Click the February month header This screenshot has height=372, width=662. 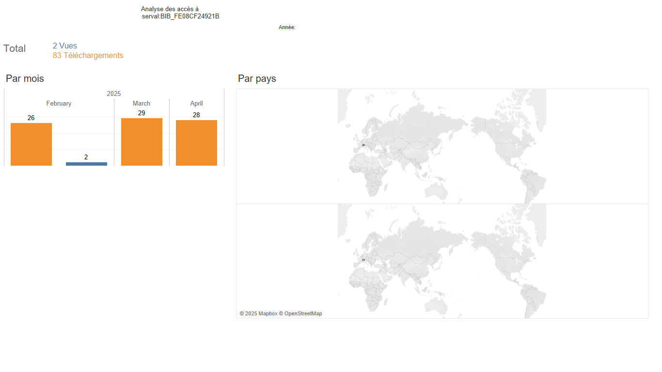59,104
